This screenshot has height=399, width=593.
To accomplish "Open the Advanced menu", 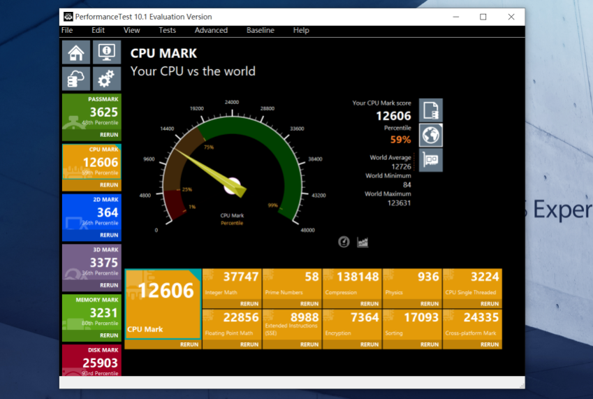I will tap(211, 30).
